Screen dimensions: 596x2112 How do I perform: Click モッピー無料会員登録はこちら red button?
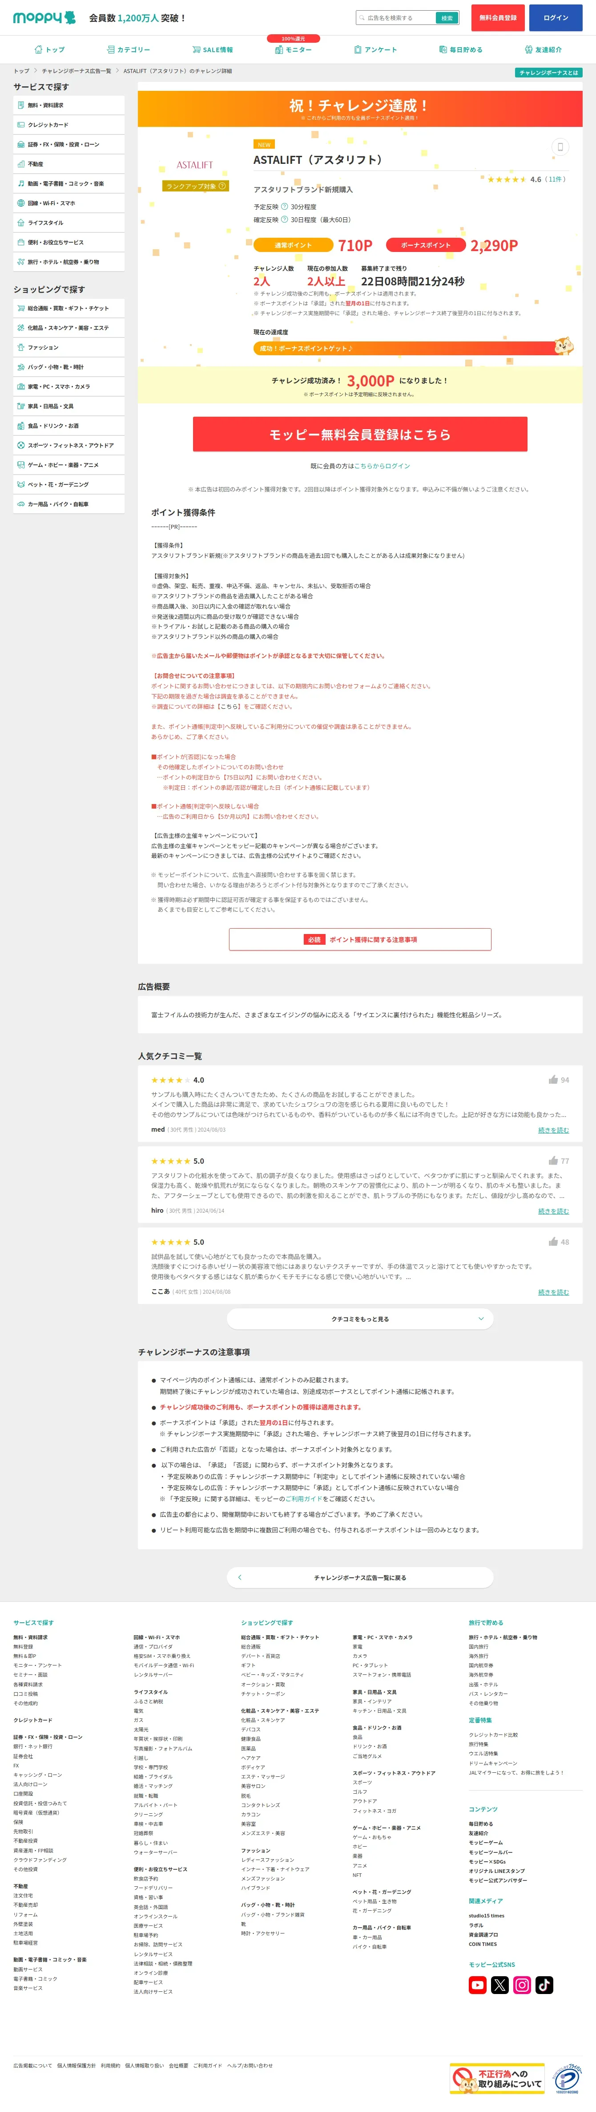360,435
